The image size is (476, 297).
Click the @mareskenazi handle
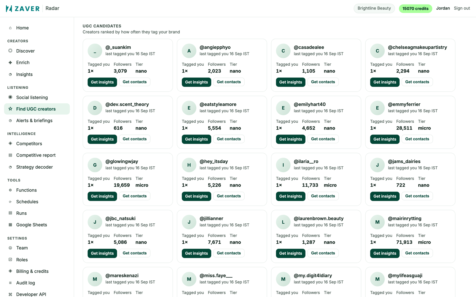(122, 276)
